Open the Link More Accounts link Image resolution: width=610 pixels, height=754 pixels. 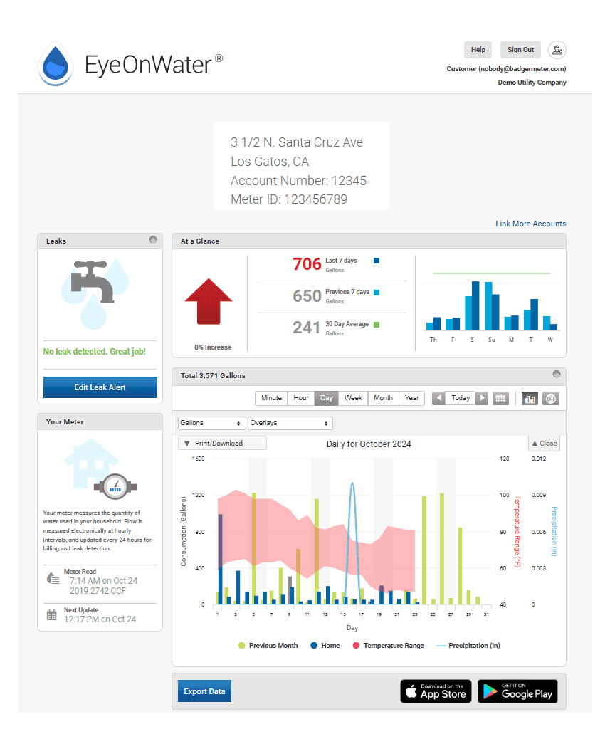coord(531,224)
